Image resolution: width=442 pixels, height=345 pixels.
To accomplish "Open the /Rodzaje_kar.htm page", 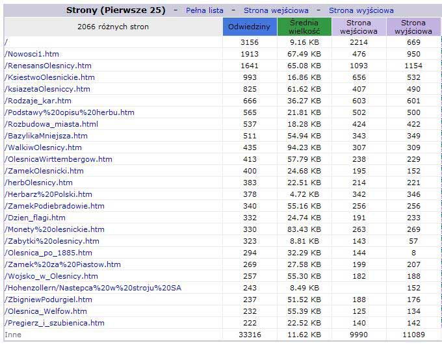I will (38, 101).
